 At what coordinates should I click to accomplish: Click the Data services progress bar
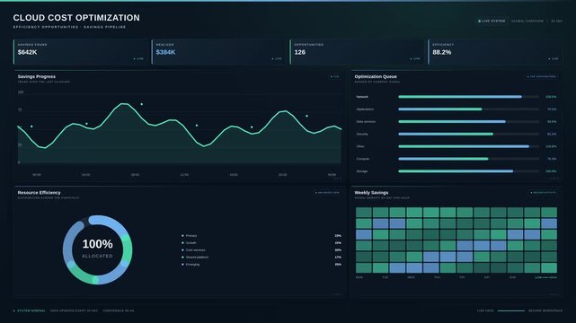(468, 122)
